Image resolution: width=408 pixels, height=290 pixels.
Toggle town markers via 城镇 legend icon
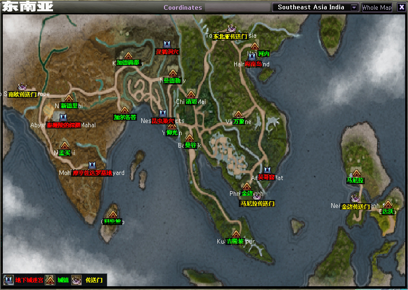[x=50, y=280]
